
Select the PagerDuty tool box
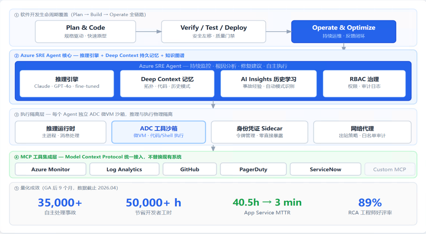253,169
